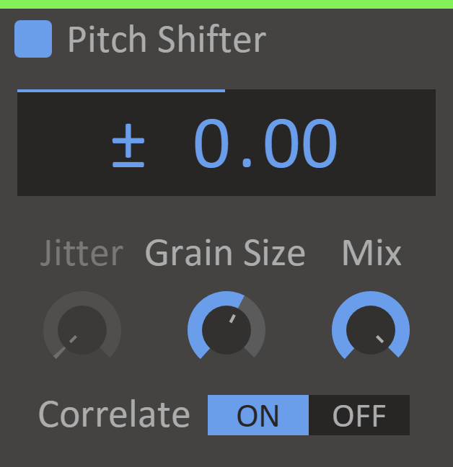Switch Correlate to OFF

(359, 415)
